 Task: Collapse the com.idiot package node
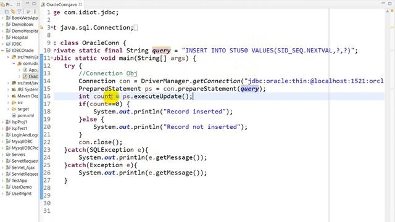14,64
